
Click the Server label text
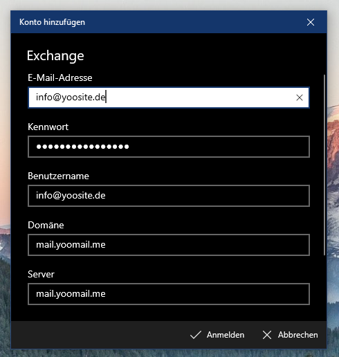pos(41,274)
